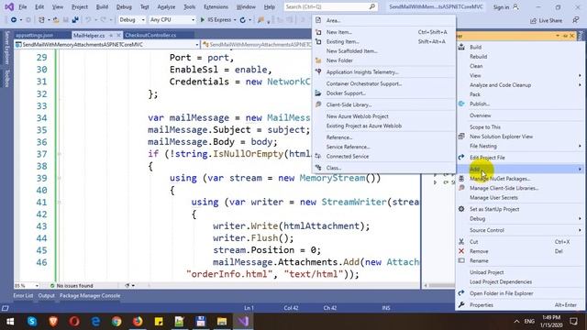Click the Class icon in Add submenu
The image size is (587, 330).
point(318,168)
